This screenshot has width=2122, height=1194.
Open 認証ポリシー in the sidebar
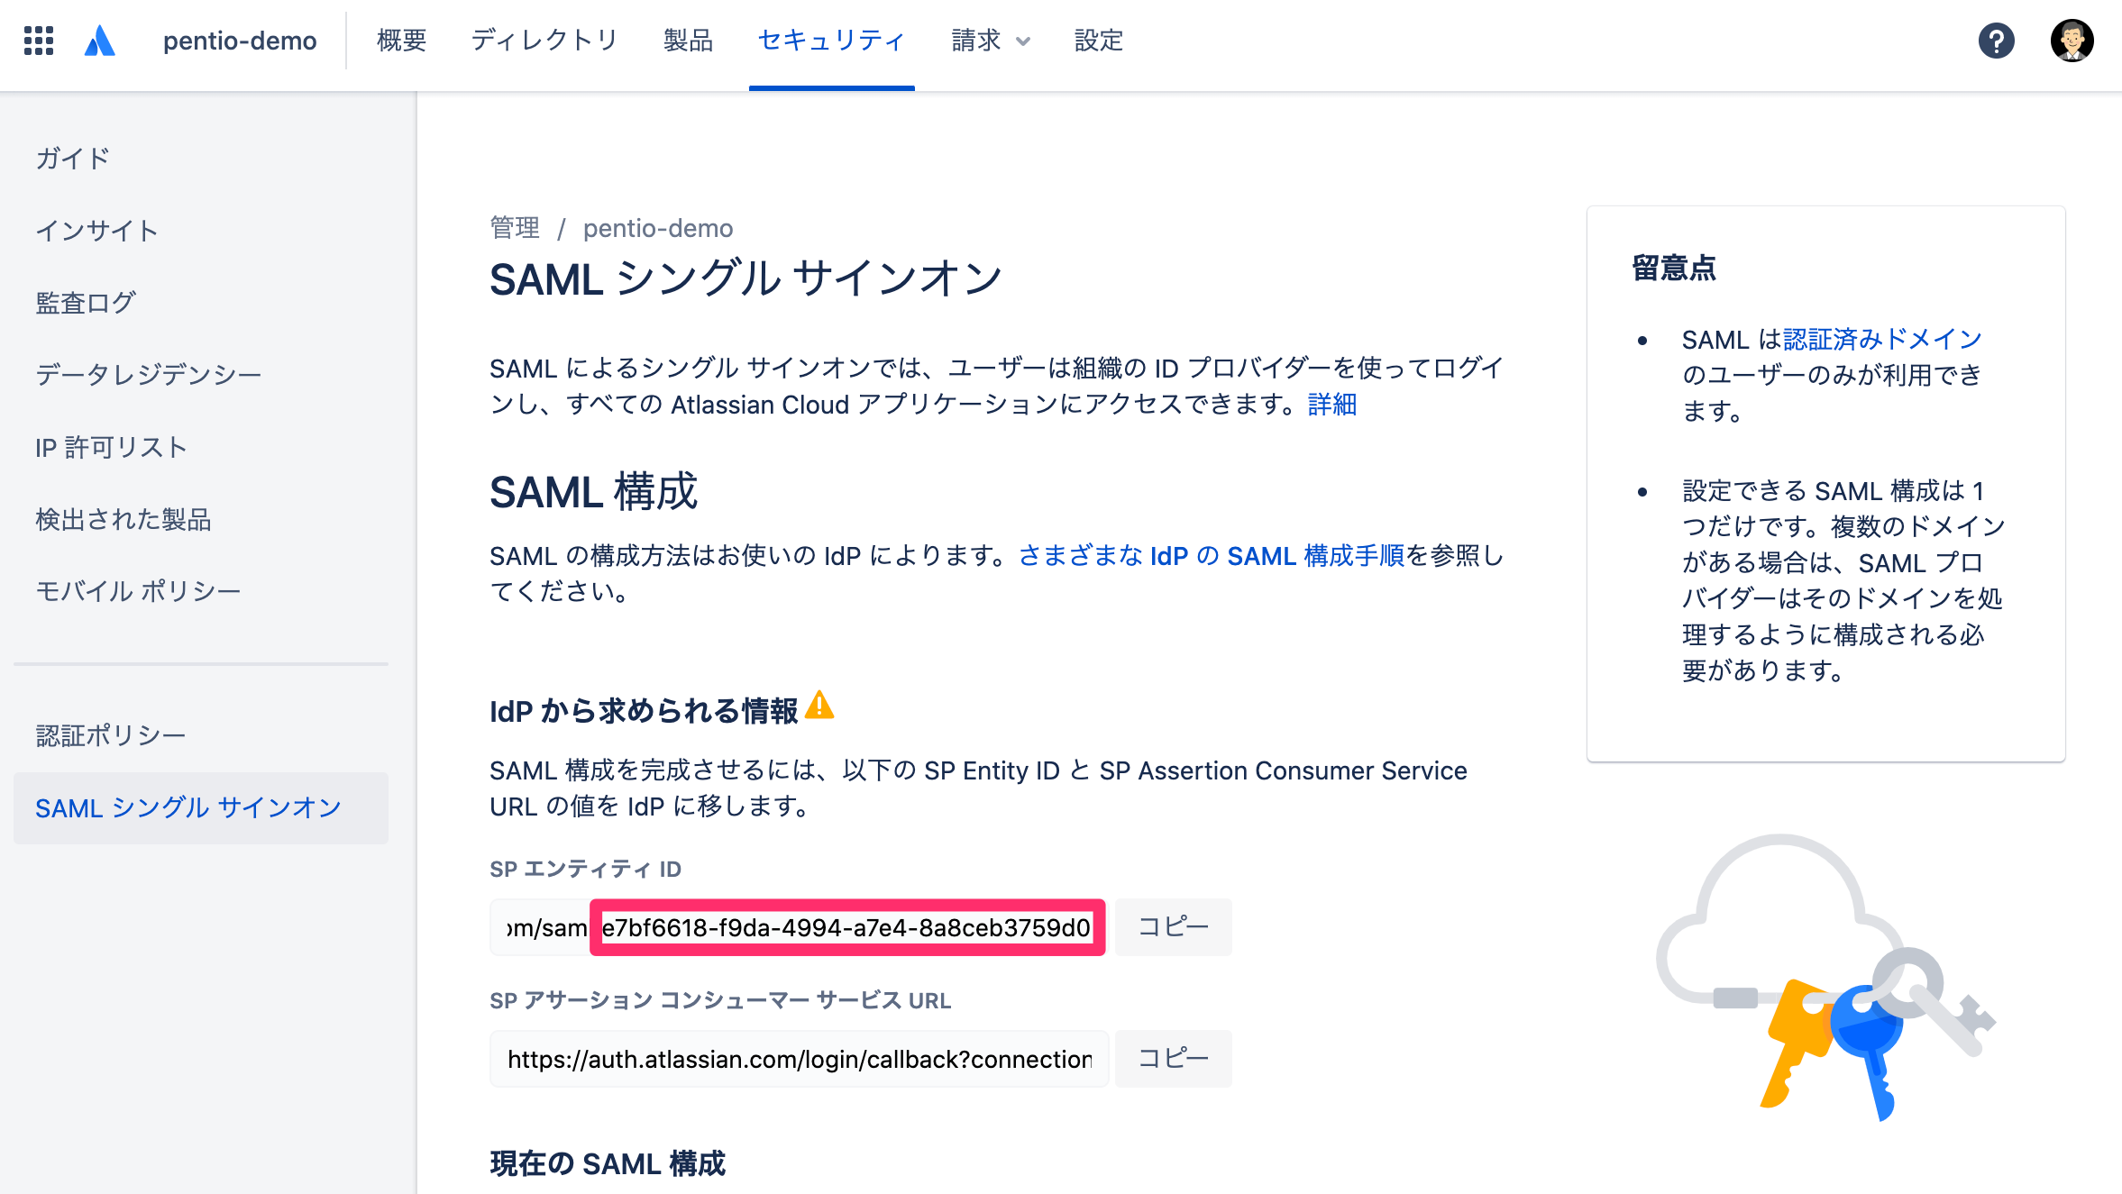click(201, 735)
